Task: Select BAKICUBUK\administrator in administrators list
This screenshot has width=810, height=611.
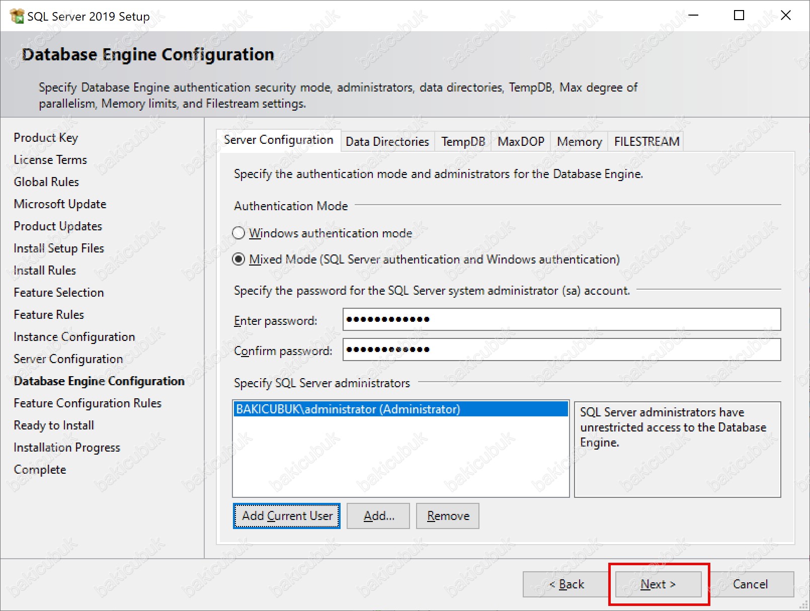Action: coord(401,409)
